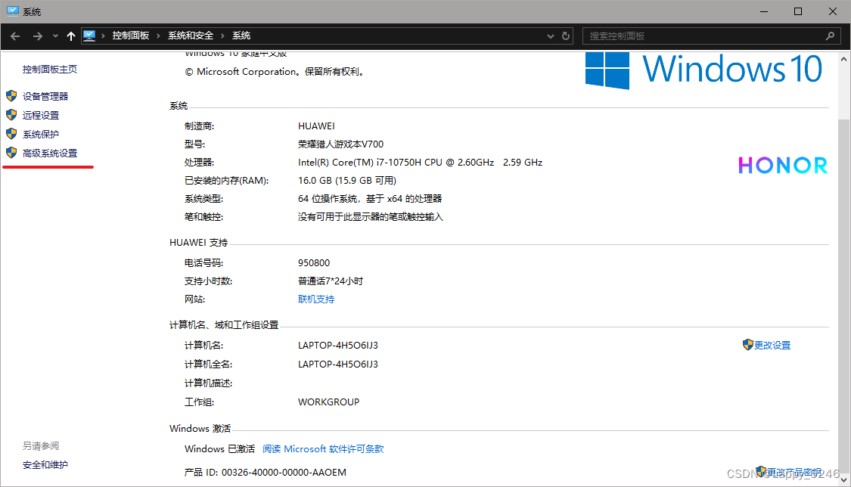Go forward with the right arrow button

pos(38,36)
